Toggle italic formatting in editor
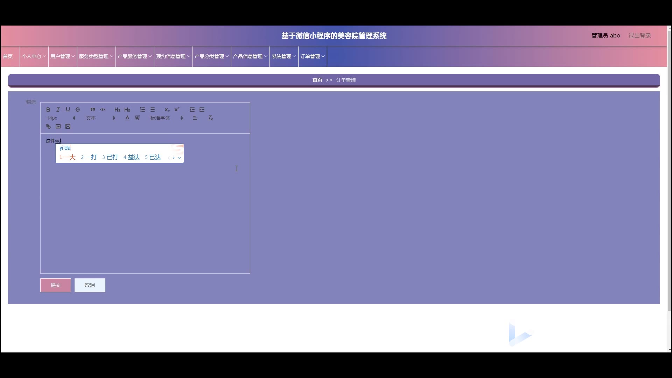The width and height of the screenshot is (672, 378). point(58,110)
